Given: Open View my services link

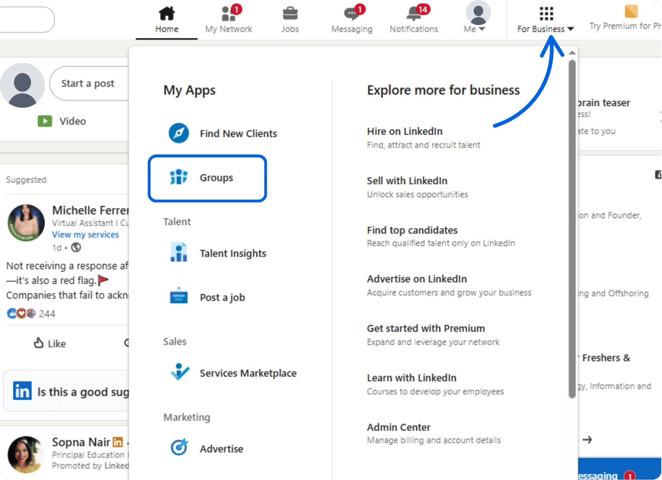Looking at the screenshot, I should coord(85,234).
